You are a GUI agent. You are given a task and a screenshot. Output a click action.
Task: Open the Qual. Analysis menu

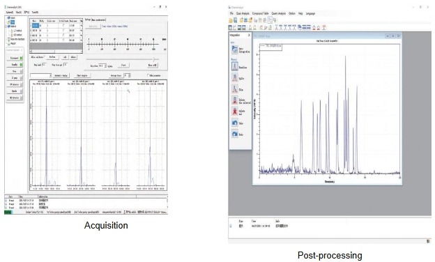click(243, 13)
